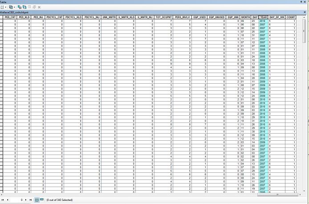Image resolution: width=309 pixels, height=204 pixels.
Task: Select the PED_KLD column header
Action: coord(24,17)
